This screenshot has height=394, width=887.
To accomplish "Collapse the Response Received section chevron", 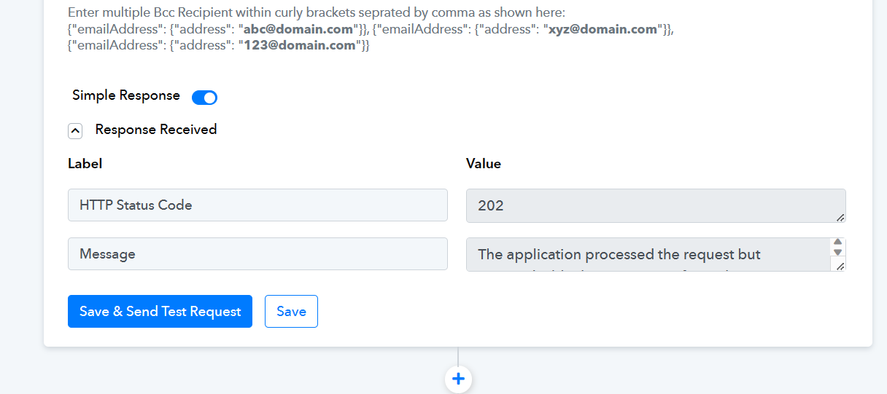I will [x=75, y=130].
